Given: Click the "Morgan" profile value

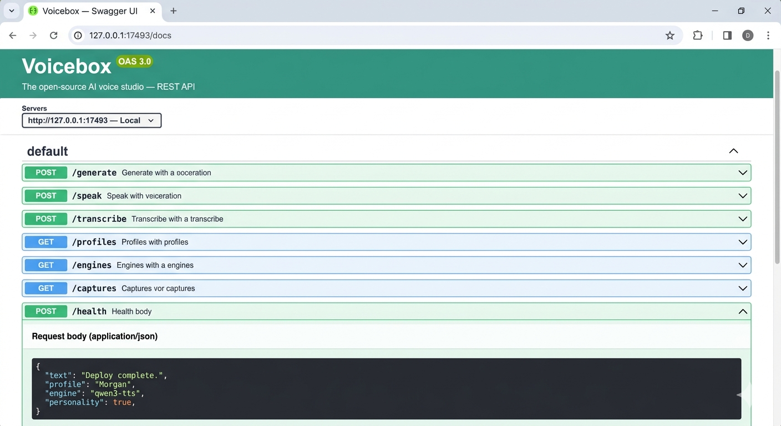Looking at the screenshot, I should [113, 384].
